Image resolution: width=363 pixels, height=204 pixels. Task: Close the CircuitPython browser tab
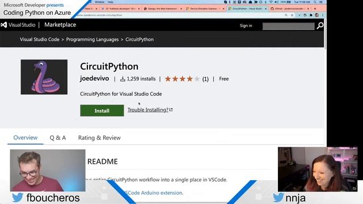[x=265, y=9]
